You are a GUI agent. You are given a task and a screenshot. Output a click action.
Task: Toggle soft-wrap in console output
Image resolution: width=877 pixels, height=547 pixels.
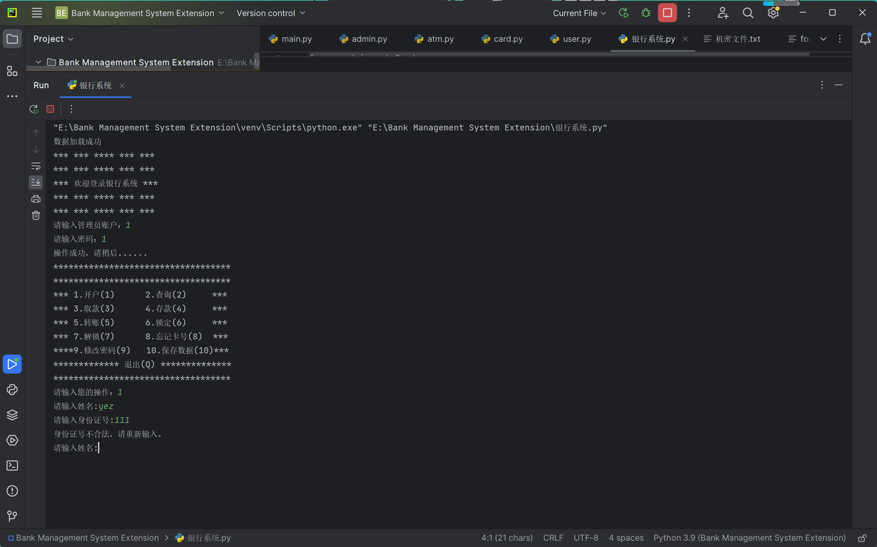pos(36,166)
